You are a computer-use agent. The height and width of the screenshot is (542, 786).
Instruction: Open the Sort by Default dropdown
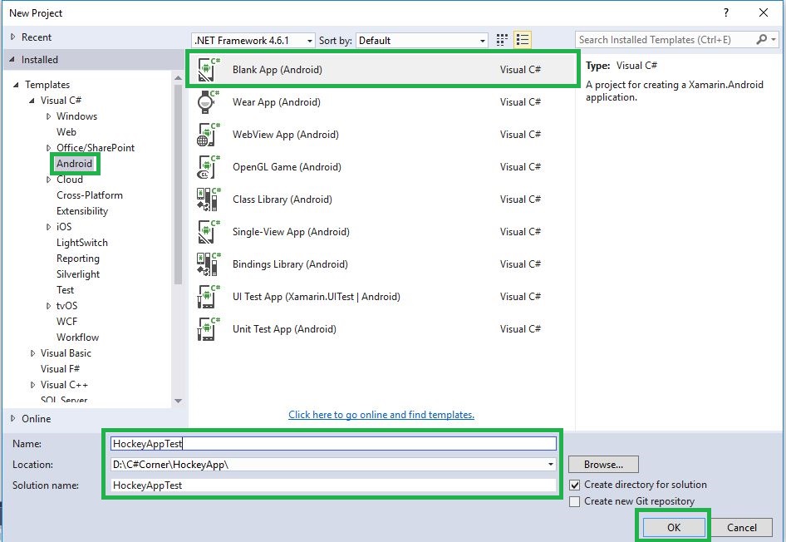pyautogui.click(x=422, y=41)
